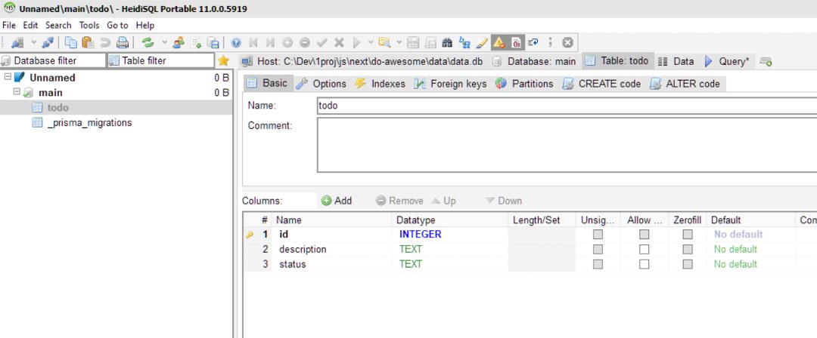Screen dimensions: 817x338
Task: Open new query tab icon
Action: [766, 61]
